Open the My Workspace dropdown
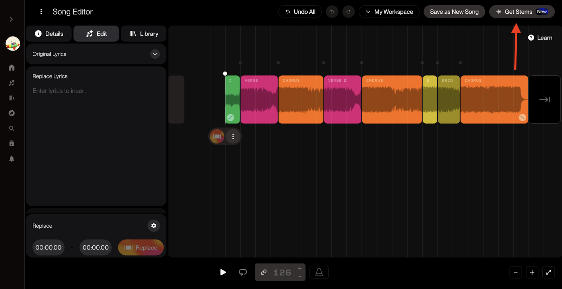This screenshot has width=562, height=289. tap(389, 12)
